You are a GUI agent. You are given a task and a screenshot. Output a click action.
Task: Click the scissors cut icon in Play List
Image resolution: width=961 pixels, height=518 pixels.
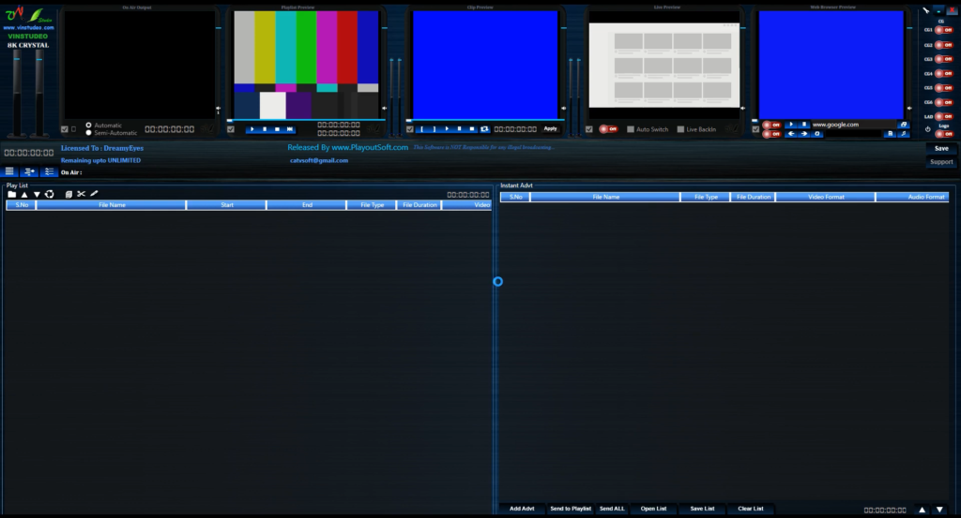[82, 194]
